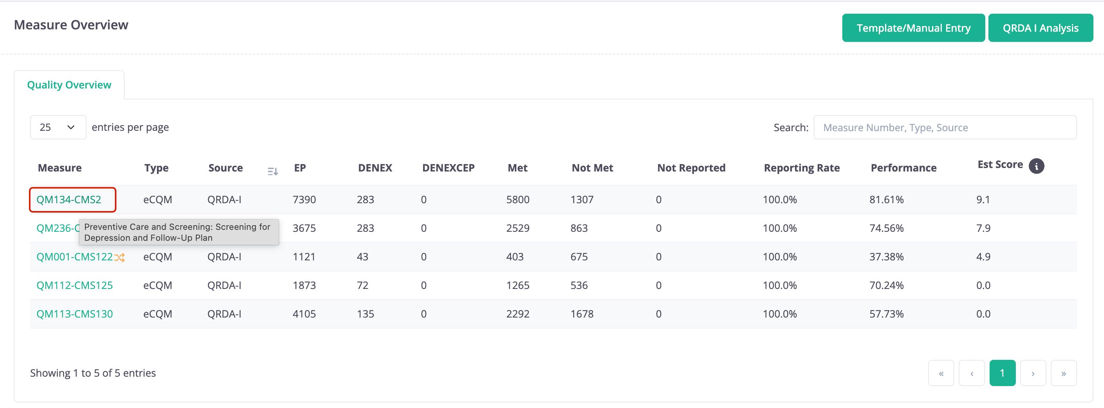This screenshot has height=408, width=1104.
Task: Sort by the Performance column header
Action: [903, 168]
